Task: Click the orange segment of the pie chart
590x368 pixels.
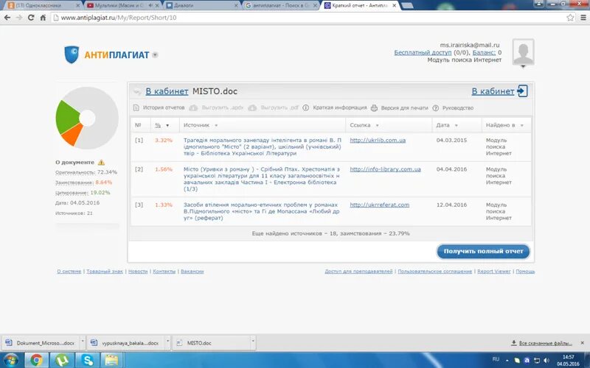Action: click(x=72, y=135)
